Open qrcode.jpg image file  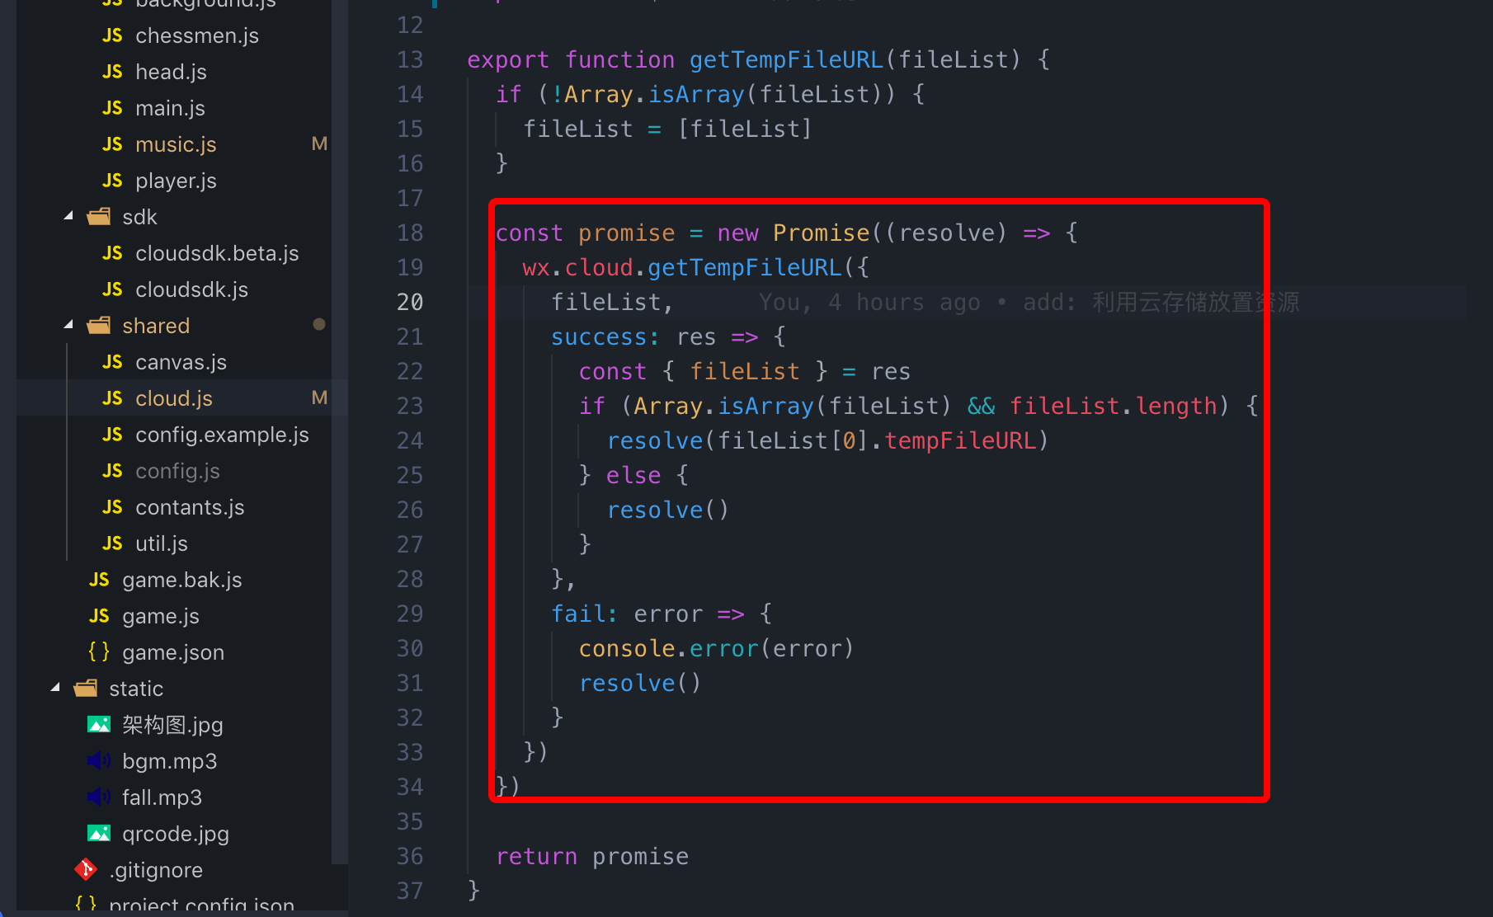pyautogui.click(x=176, y=834)
